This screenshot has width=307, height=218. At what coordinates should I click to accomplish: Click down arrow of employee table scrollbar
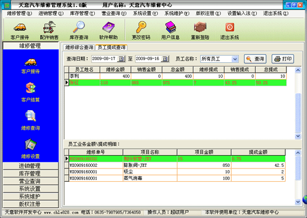(x=298, y=136)
